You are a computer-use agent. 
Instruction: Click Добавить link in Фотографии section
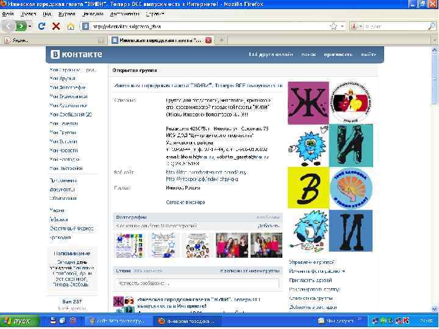tap(268, 226)
